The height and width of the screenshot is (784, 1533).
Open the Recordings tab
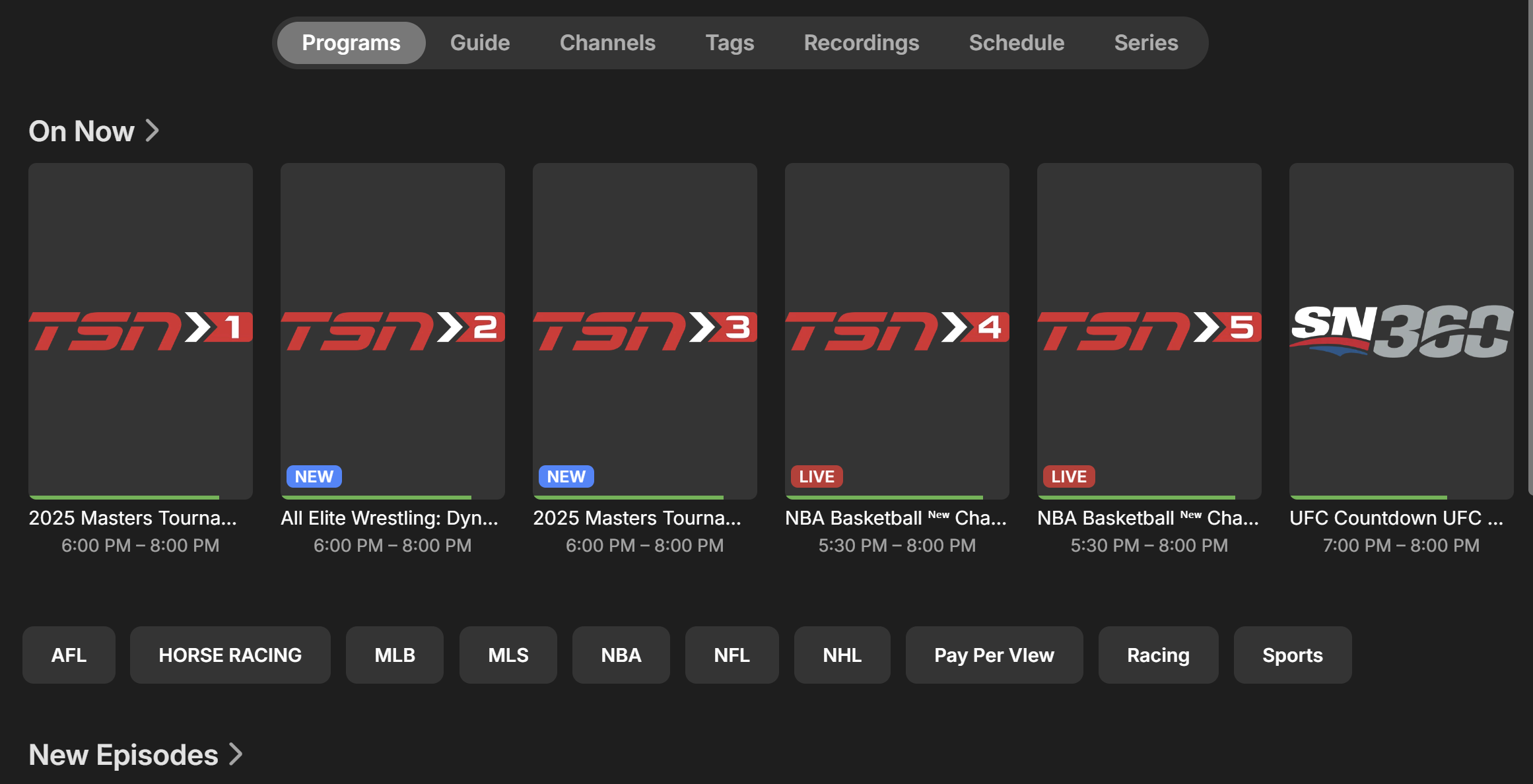tap(862, 43)
